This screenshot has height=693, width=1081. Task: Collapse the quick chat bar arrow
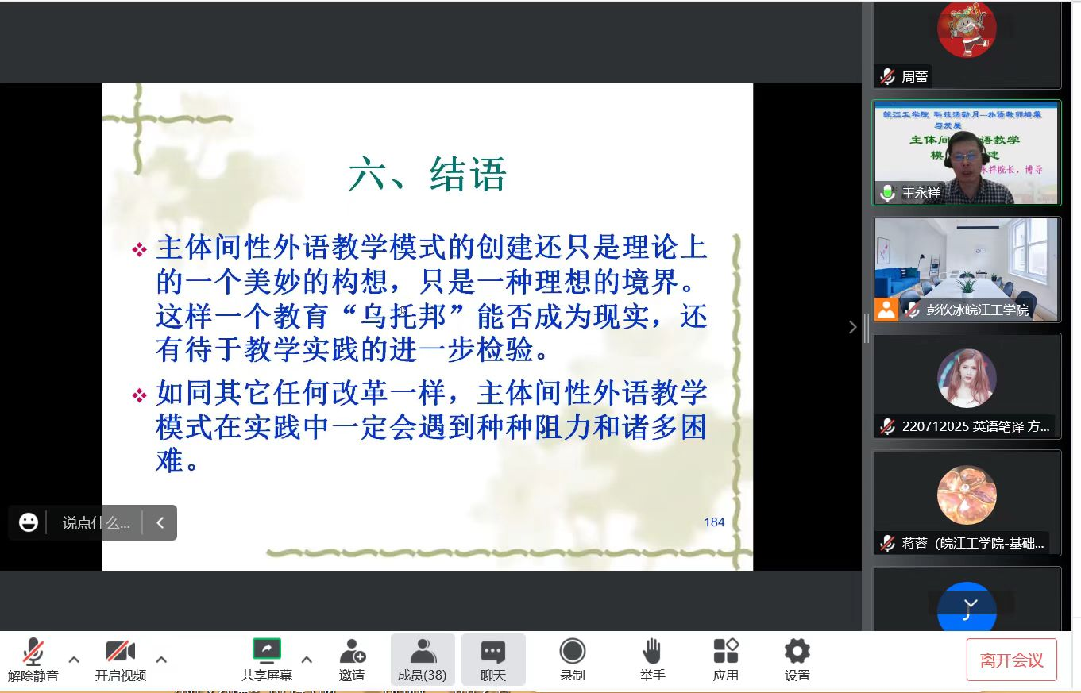pos(160,522)
